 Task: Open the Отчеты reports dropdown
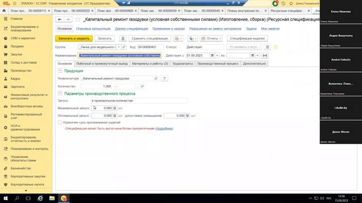(x=211, y=38)
